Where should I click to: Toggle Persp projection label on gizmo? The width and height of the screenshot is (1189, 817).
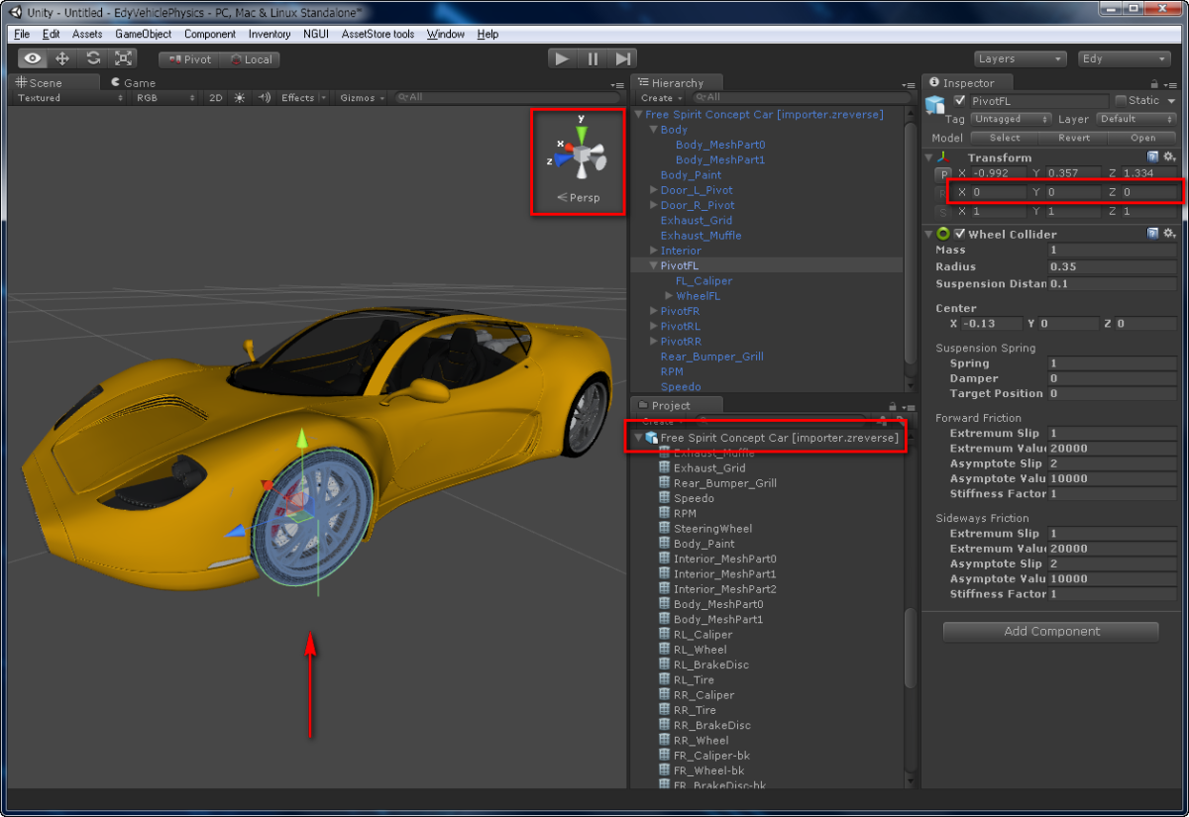pyautogui.click(x=579, y=197)
